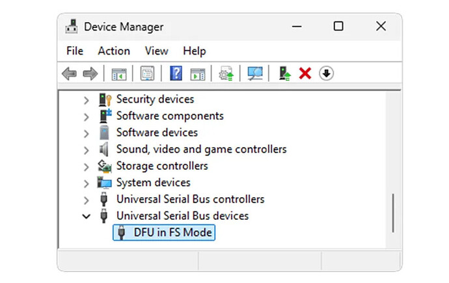Click the green-arrow enable device icon
Image resolution: width=449 pixels, height=283 pixels.
click(284, 74)
